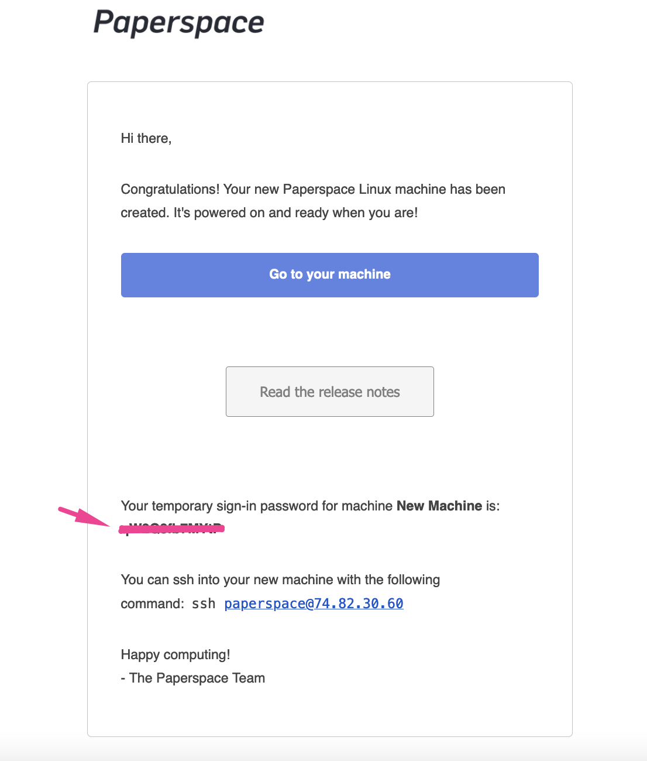Click "It's powered on and ready" sentence

click(x=251, y=213)
